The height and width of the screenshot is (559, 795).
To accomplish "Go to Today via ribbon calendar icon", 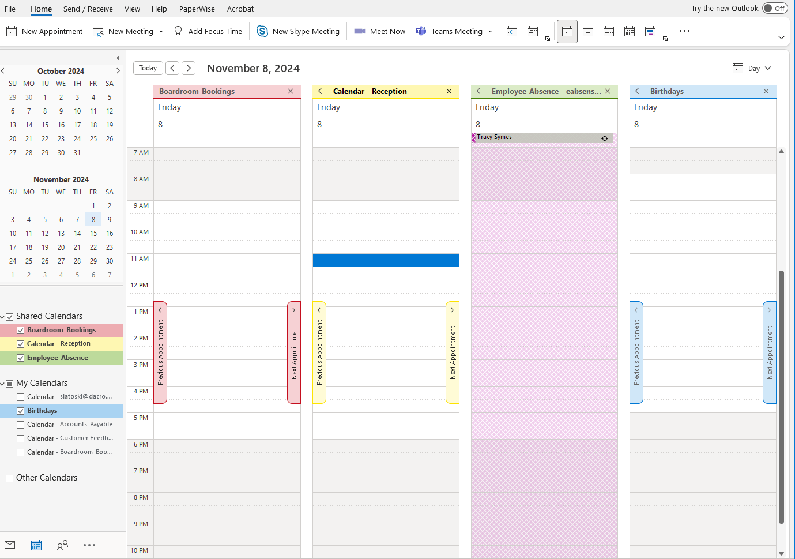I will 512,31.
